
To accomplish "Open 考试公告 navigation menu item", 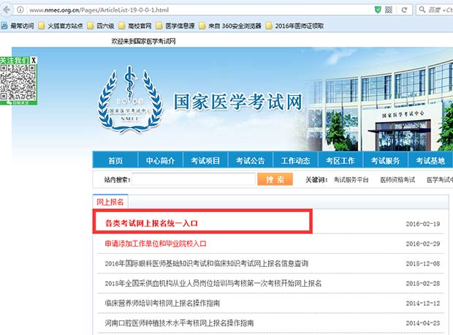I will (x=250, y=161).
